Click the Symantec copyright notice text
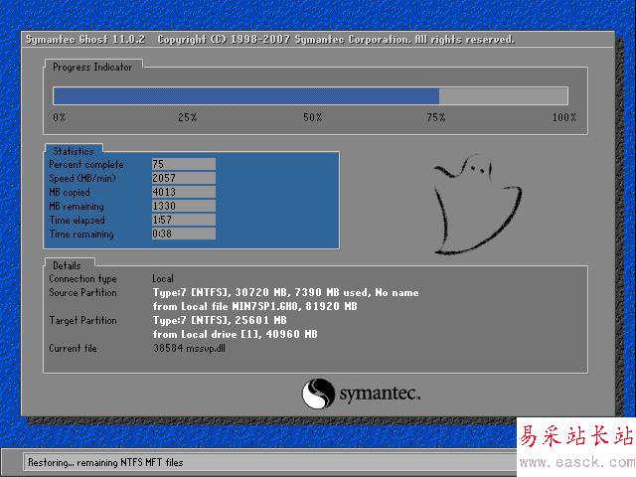 pyautogui.click(x=336, y=40)
